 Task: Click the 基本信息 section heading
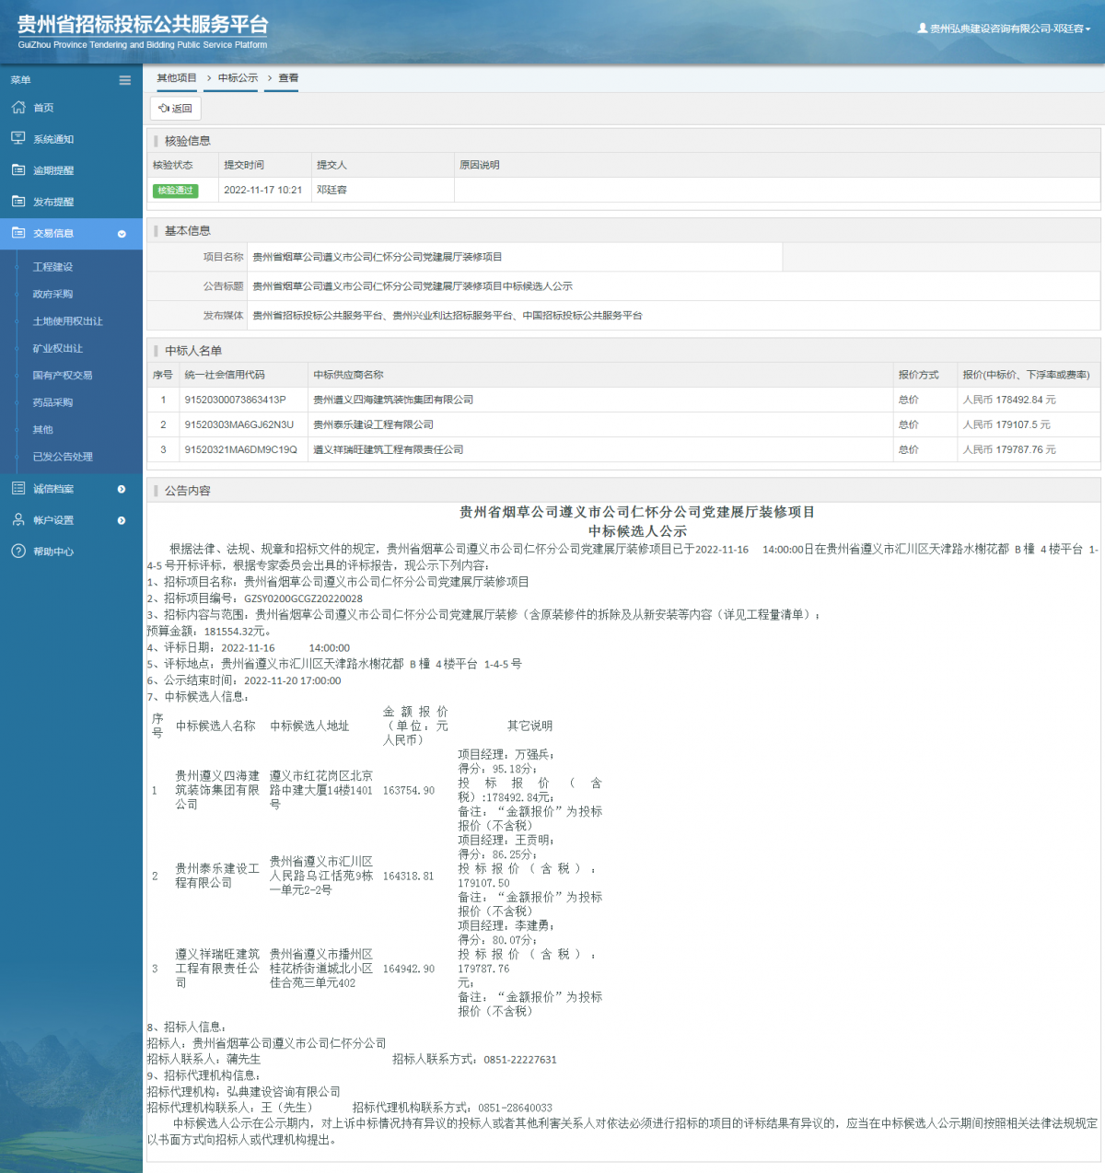(188, 231)
